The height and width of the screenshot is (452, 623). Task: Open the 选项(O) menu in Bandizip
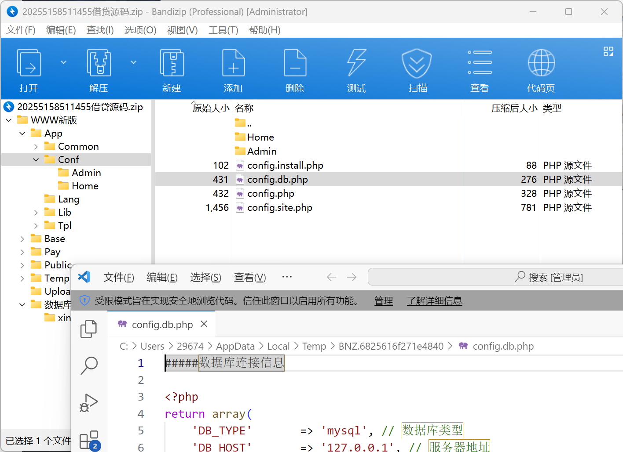(x=140, y=30)
